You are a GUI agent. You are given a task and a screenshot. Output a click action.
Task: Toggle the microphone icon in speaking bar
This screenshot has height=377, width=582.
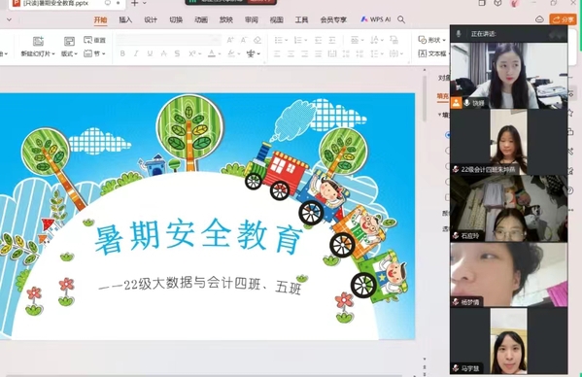click(459, 34)
